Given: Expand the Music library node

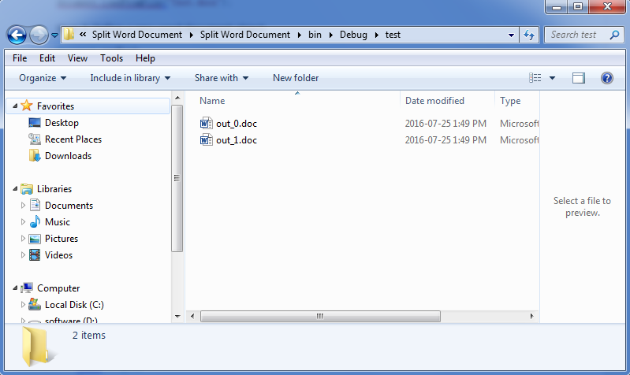Looking at the screenshot, I should click(x=23, y=221).
